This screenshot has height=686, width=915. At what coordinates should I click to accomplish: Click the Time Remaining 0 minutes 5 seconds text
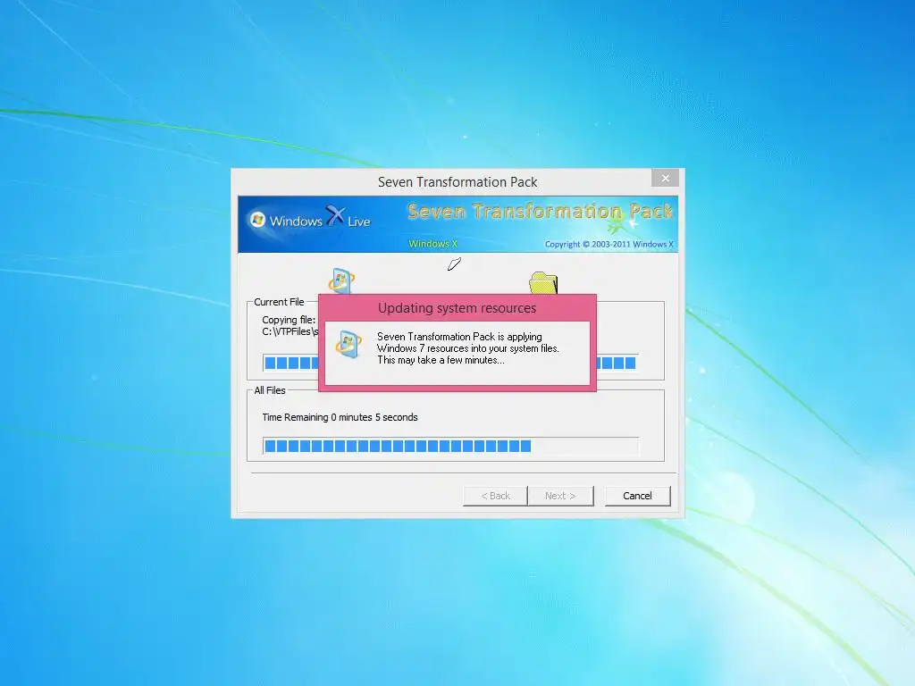pyautogui.click(x=340, y=417)
